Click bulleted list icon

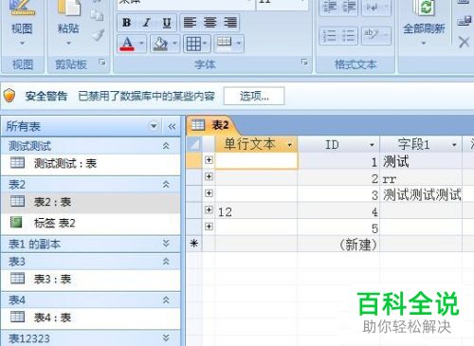click(349, 36)
